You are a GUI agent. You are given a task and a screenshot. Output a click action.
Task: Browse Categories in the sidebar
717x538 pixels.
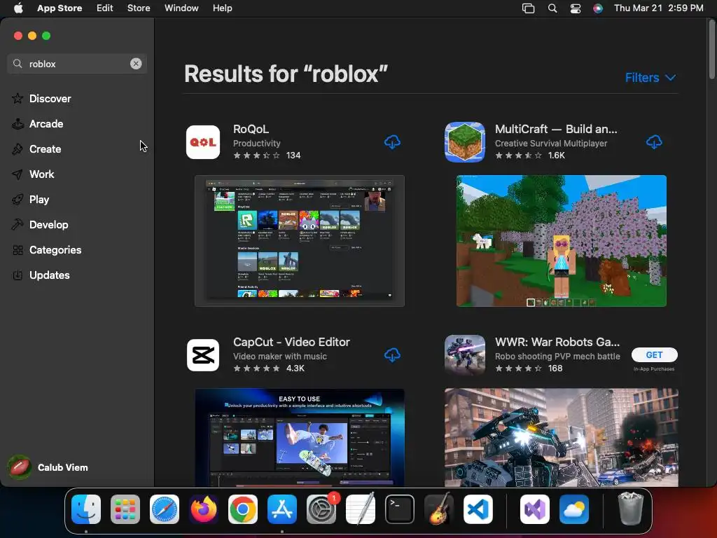pos(55,249)
